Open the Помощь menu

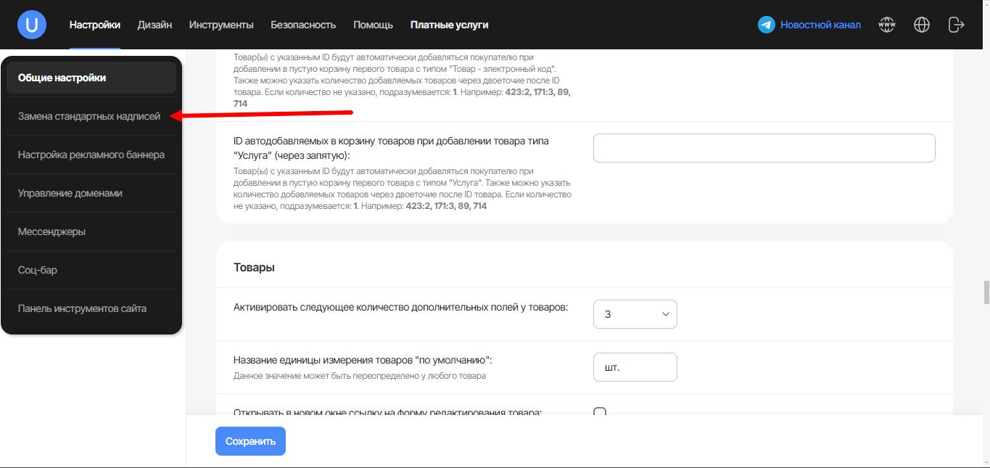[373, 25]
